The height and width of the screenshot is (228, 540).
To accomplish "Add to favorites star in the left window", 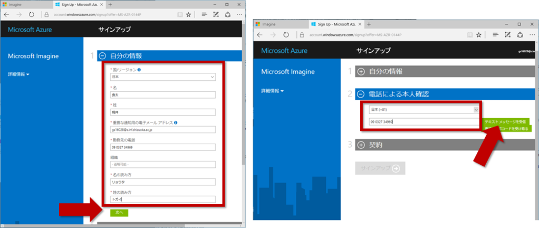I will [x=188, y=15].
